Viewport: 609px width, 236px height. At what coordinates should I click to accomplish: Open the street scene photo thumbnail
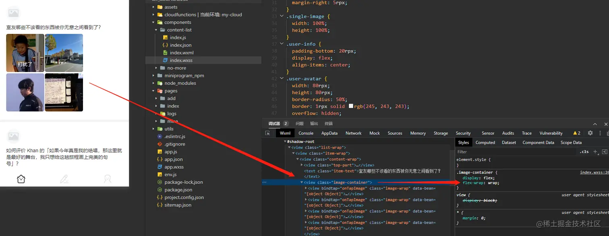coord(64,53)
